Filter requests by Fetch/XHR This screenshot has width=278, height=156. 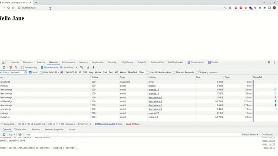pos(71,72)
